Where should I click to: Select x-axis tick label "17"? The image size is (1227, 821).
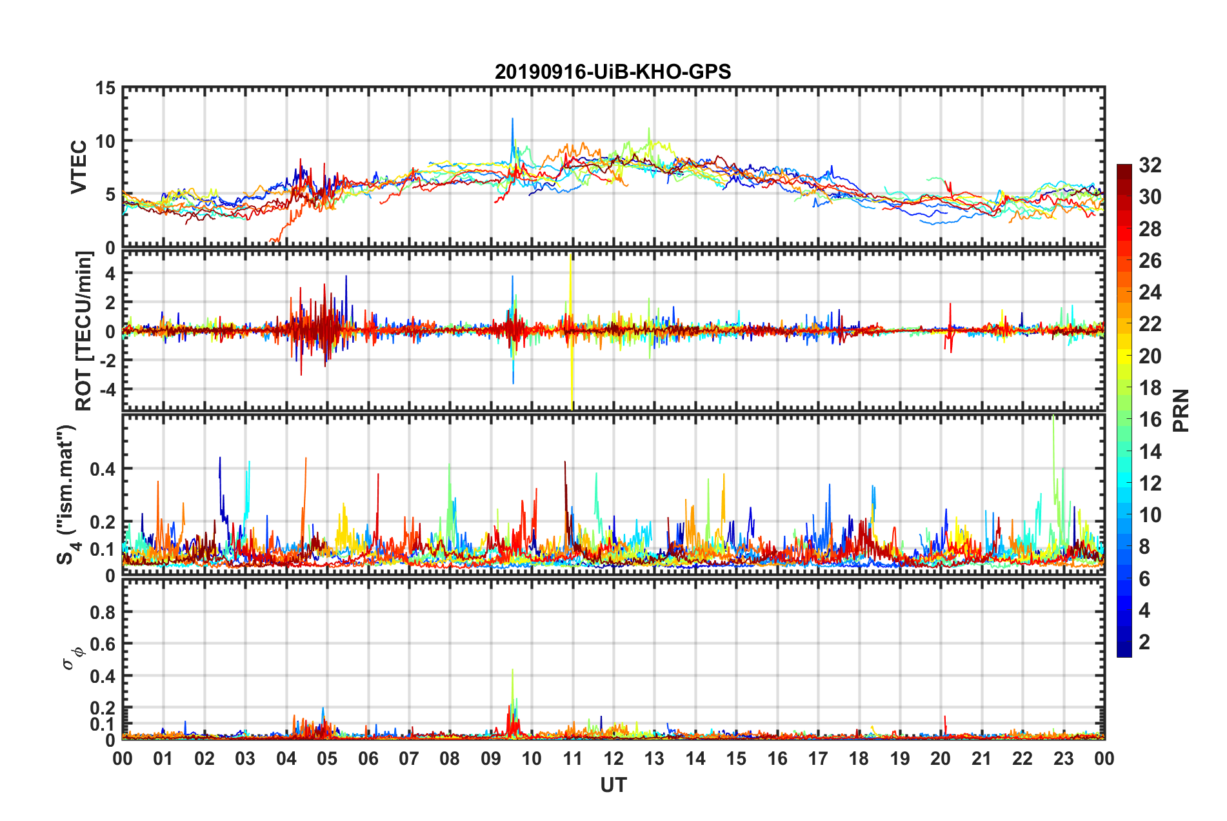pos(818,758)
